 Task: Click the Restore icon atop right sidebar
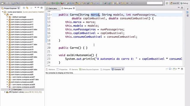click(x=188, y=9)
